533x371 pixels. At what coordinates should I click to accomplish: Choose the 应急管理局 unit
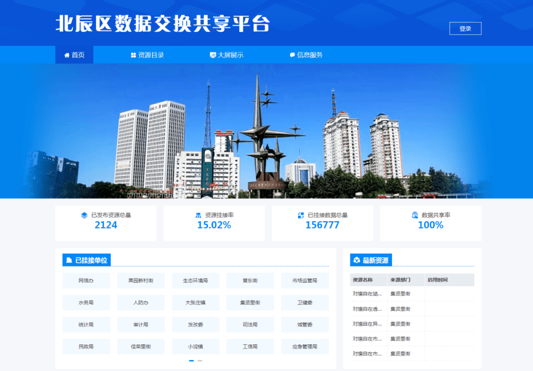point(305,347)
